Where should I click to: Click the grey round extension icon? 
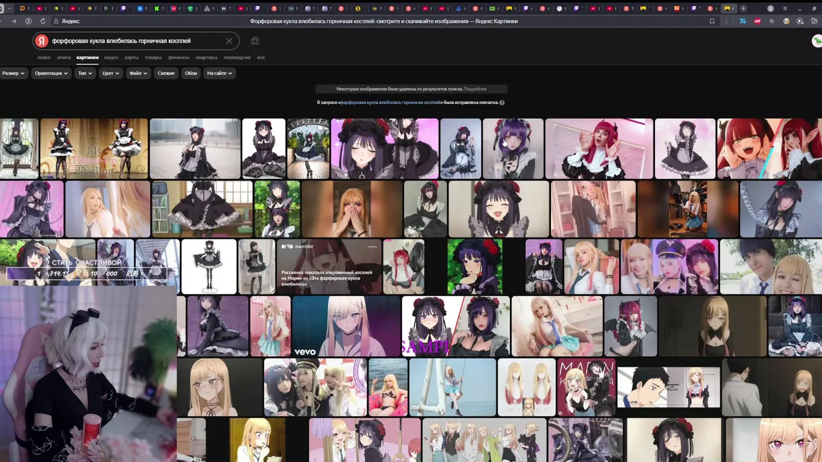[x=772, y=21]
